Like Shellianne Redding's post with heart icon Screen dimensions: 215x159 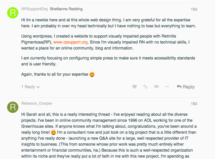(135, 87)
